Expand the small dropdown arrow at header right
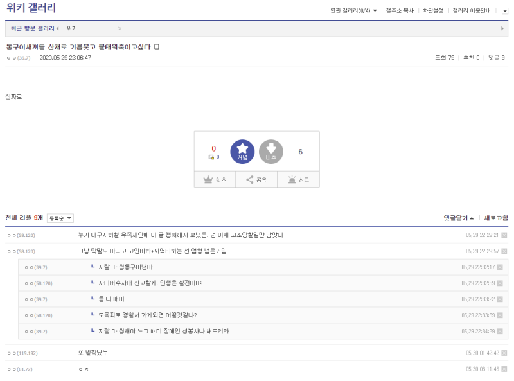 point(505,11)
